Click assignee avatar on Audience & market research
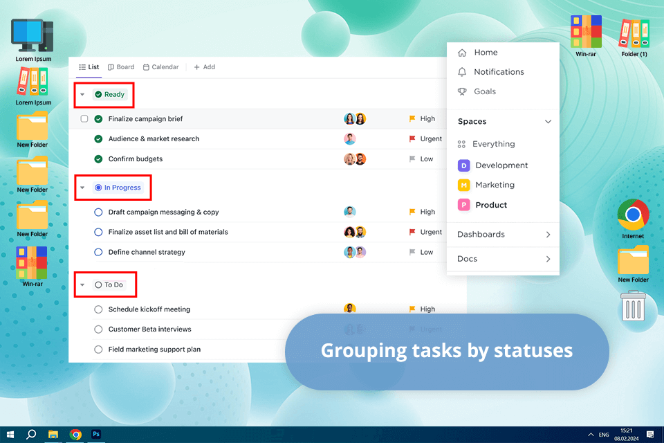This screenshot has width=664, height=443. coord(350,138)
